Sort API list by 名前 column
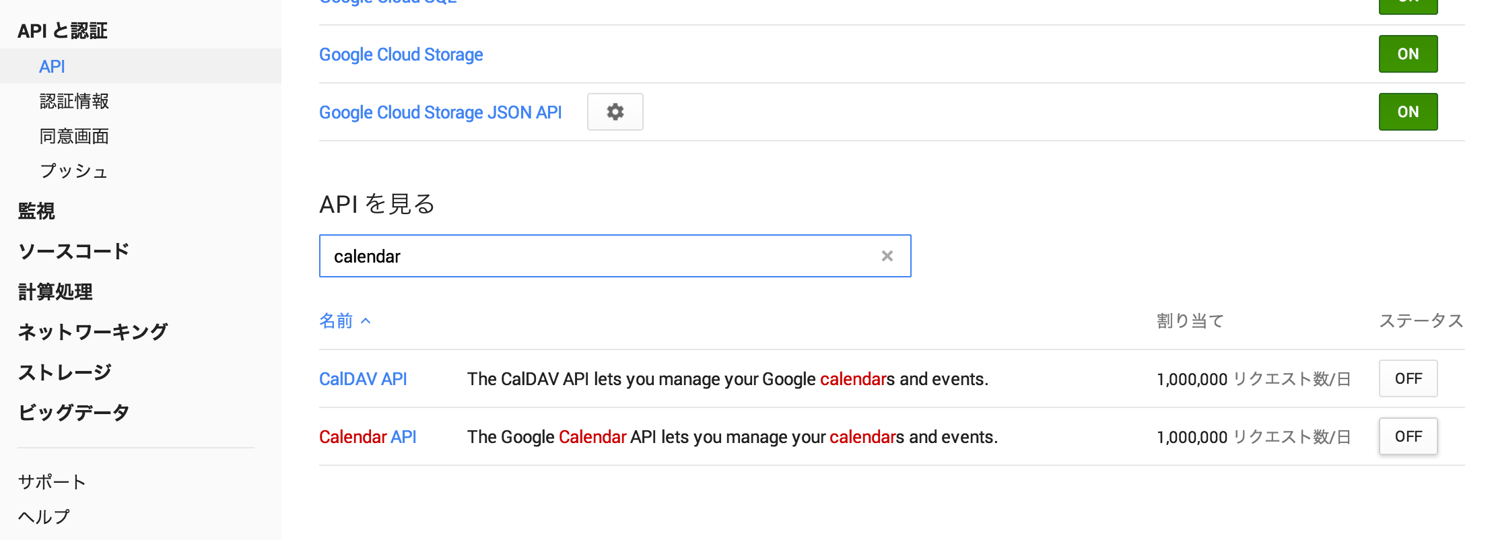Screen dimensions: 1492x540 point(345,321)
